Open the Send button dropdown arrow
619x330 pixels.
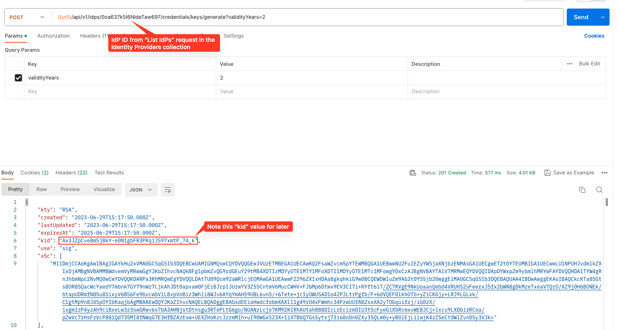point(603,17)
